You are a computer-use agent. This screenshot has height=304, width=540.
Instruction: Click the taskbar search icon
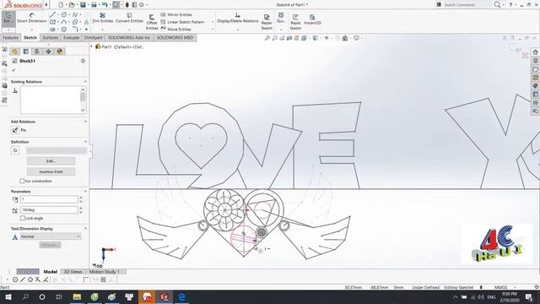[x=25, y=296]
